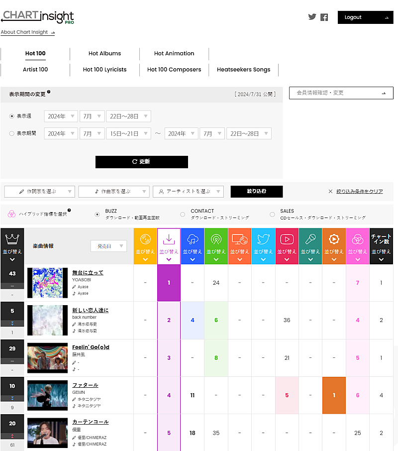Viewport: 398px width, 451px height.
Task: Switch to the Hot Albums tab
Action: 104,54
